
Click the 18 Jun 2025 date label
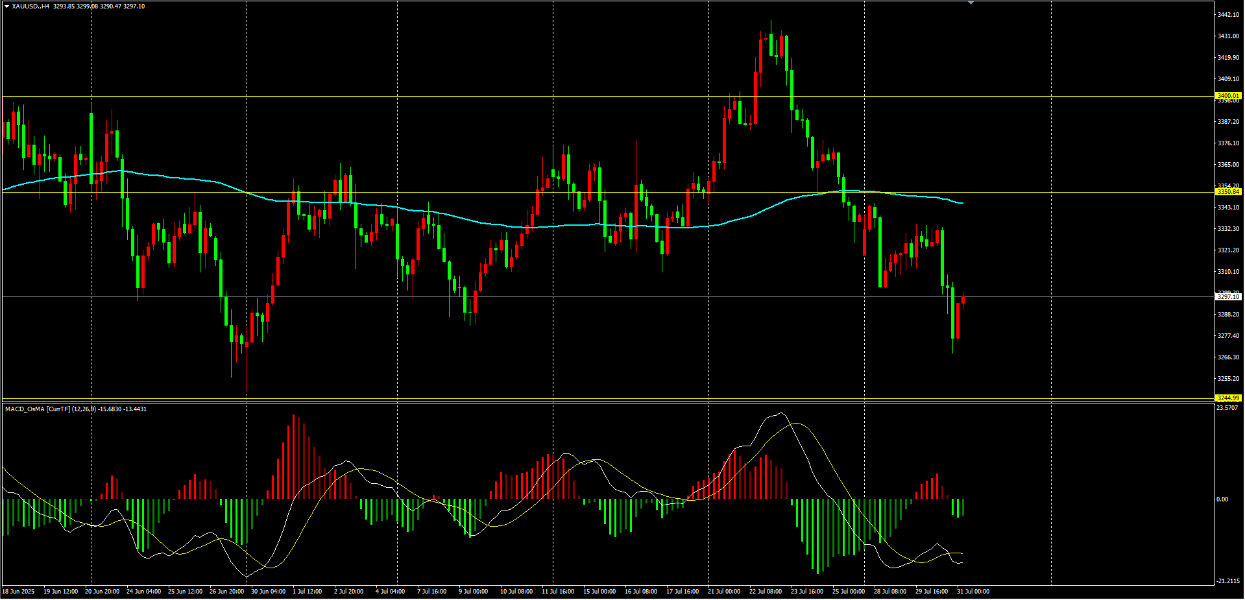point(18,592)
